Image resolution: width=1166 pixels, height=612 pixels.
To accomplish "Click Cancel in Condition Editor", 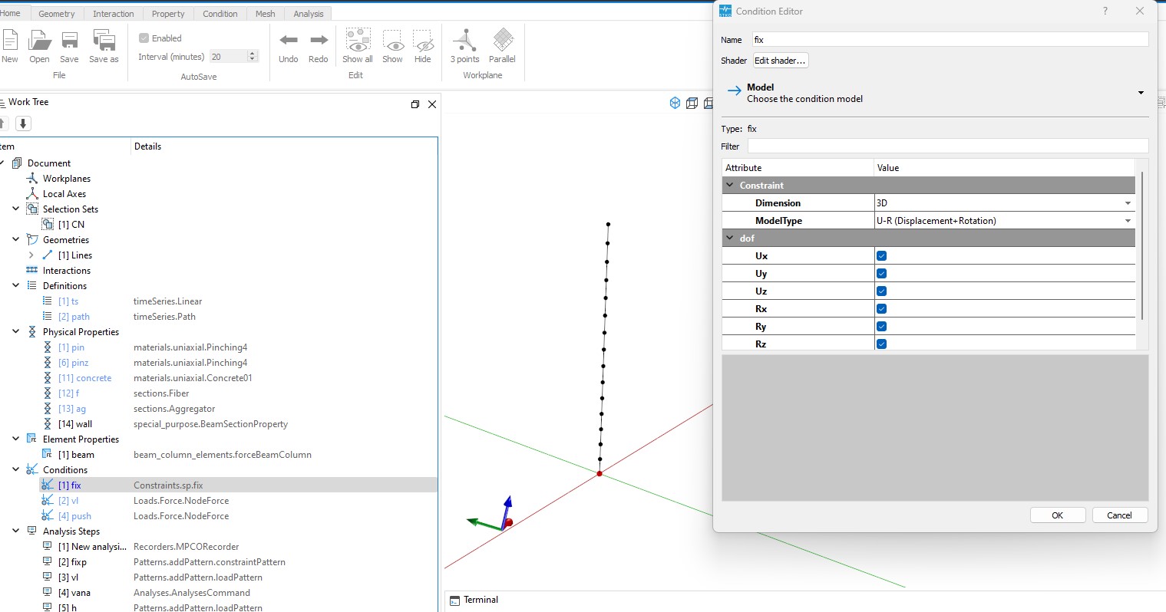I will pyautogui.click(x=1119, y=515).
